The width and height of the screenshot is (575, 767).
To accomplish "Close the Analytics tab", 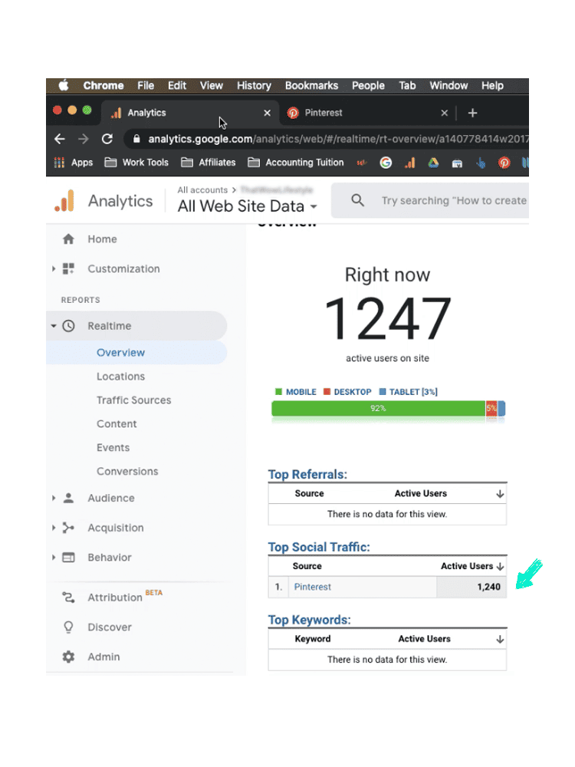I will coord(267,113).
